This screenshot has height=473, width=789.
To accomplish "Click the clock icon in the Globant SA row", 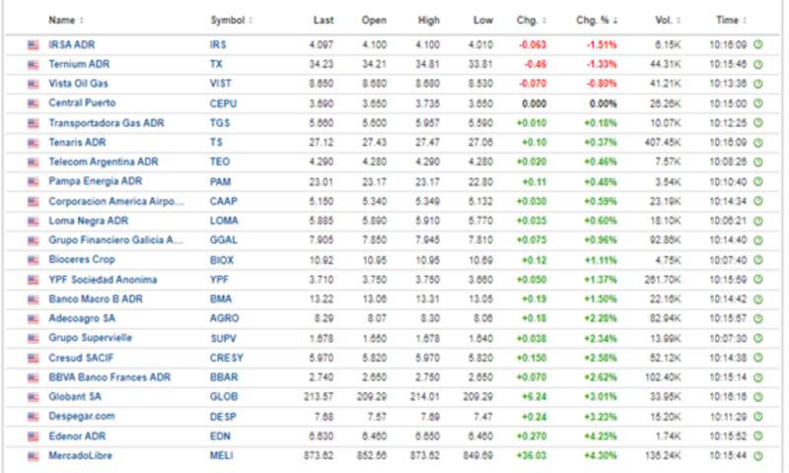I will pyautogui.click(x=758, y=396).
